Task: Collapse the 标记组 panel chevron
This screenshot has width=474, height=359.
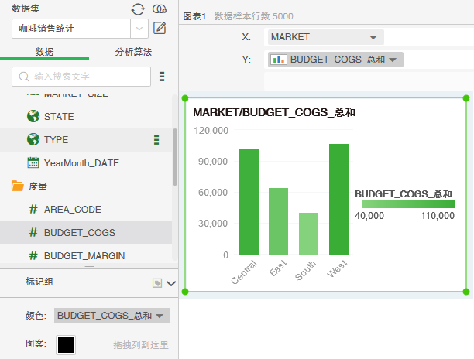Action: click(171, 283)
